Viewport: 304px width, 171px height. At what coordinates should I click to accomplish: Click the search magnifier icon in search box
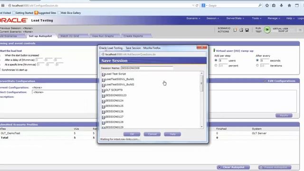point(260,5)
